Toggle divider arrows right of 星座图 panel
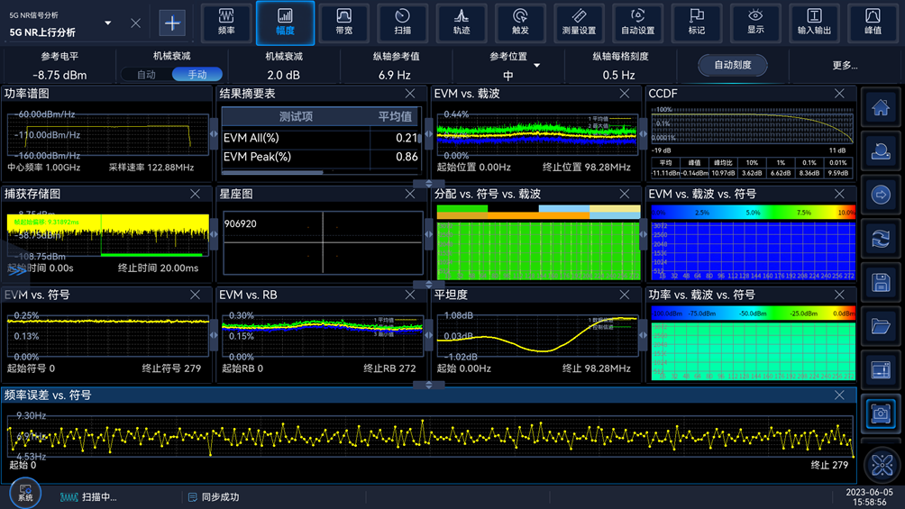This screenshot has width=905, height=509. point(428,234)
